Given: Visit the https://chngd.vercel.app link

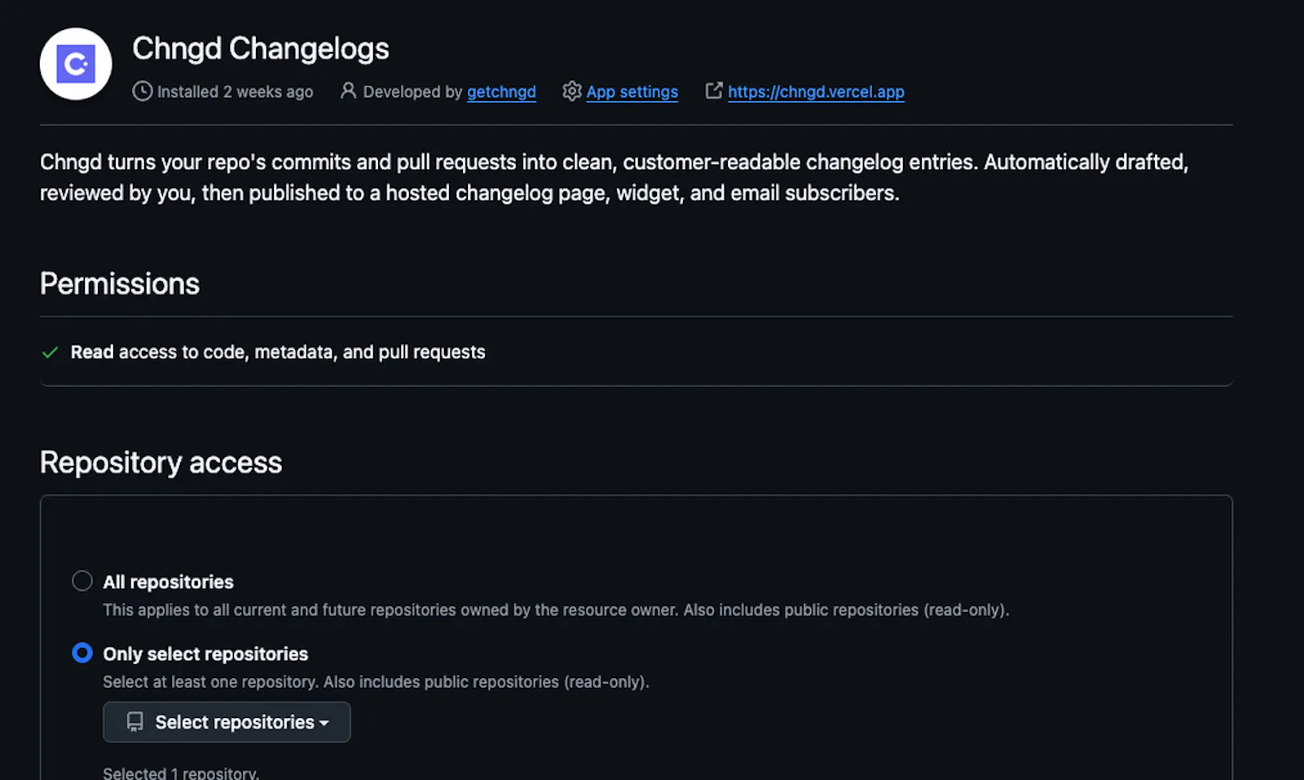Looking at the screenshot, I should (x=816, y=92).
